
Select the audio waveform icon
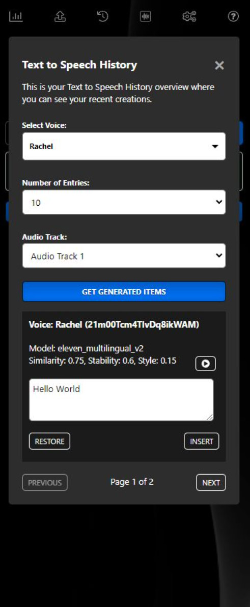pos(146,16)
